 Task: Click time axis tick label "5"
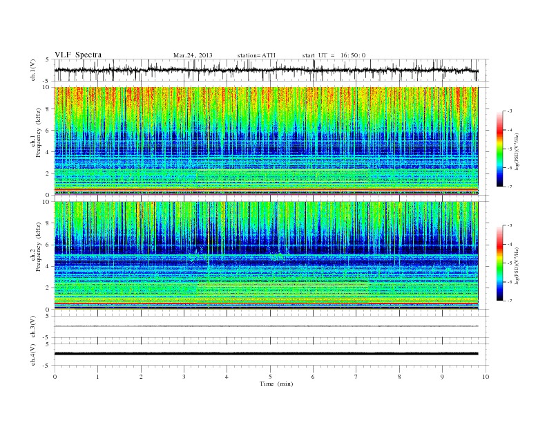pos(270,377)
